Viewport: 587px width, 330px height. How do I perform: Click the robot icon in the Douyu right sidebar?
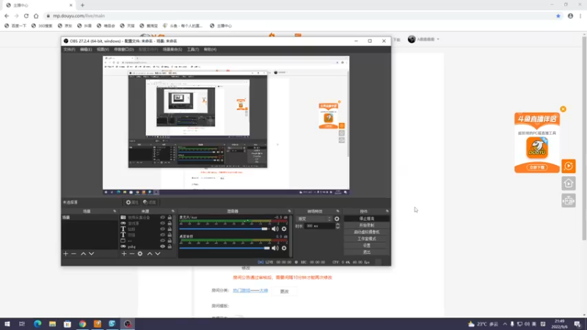568,201
